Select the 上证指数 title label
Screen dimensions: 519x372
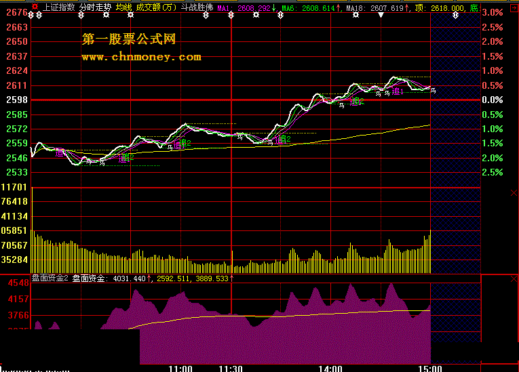click(59, 7)
